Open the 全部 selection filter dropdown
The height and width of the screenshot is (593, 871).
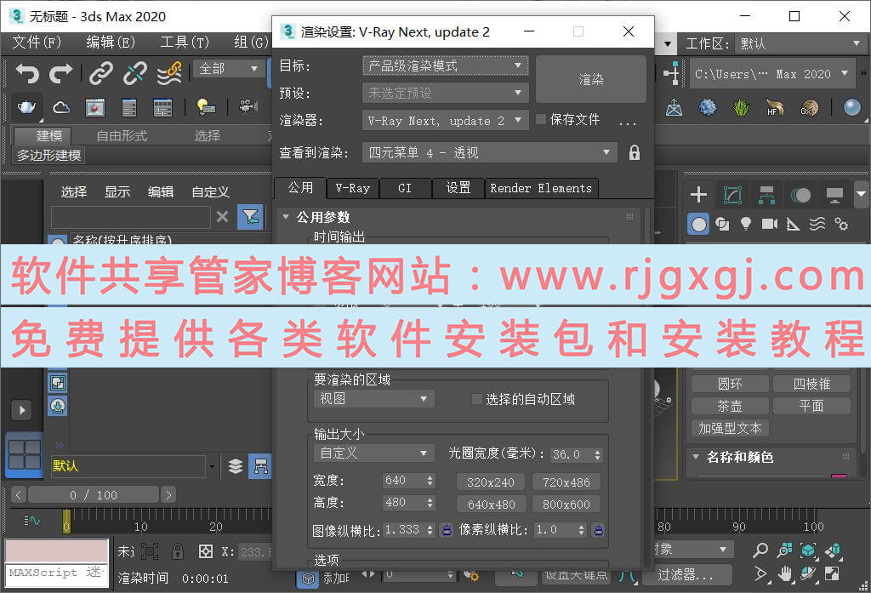pos(229,69)
